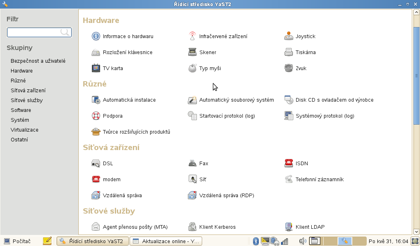Viewport: 420px width, 246px height.
Task: Click the clock showing Po kvě 31, 16:04
Action: 388,241
